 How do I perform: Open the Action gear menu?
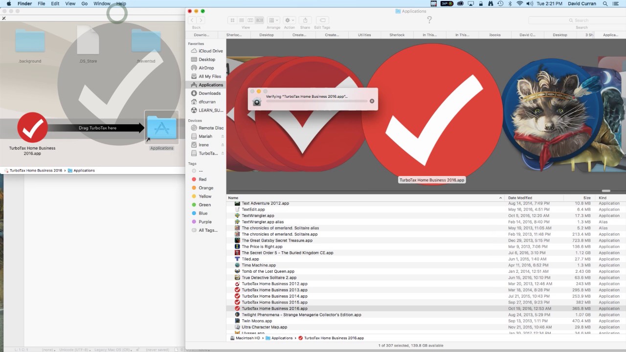(x=290, y=20)
